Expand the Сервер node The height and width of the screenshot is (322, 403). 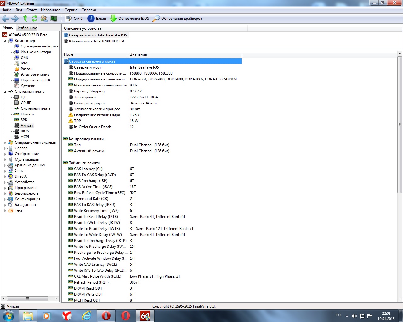[5, 148]
